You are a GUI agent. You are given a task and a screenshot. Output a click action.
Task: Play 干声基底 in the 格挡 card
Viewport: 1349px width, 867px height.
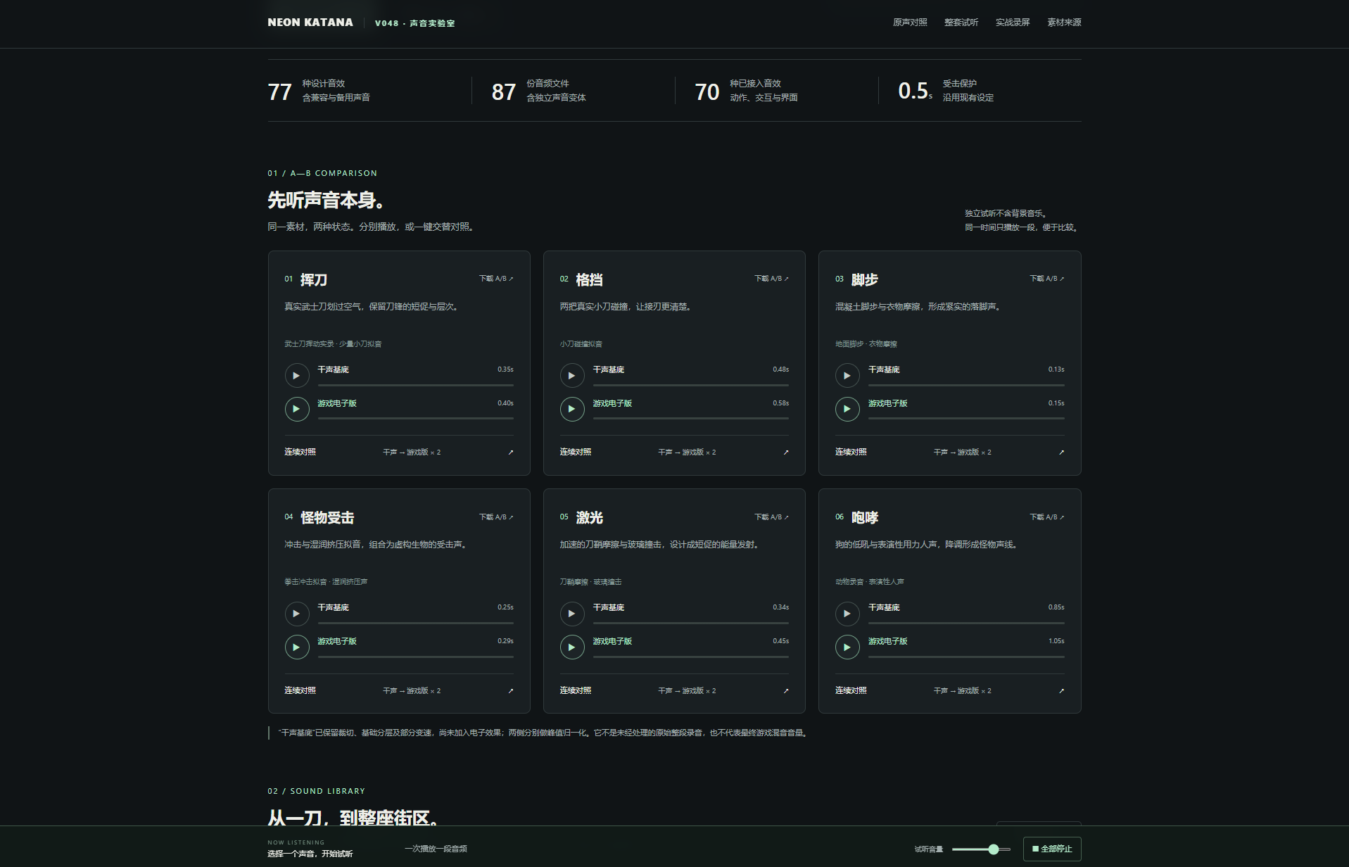(x=571, y=376)
